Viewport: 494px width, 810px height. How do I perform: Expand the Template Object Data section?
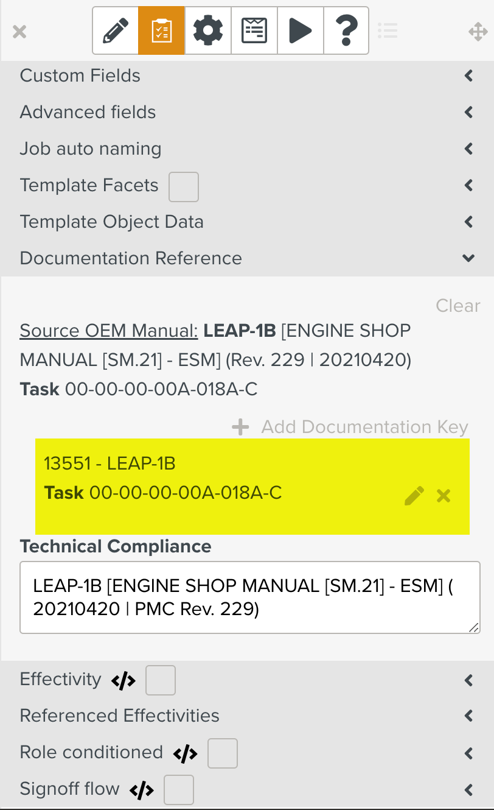468,222
